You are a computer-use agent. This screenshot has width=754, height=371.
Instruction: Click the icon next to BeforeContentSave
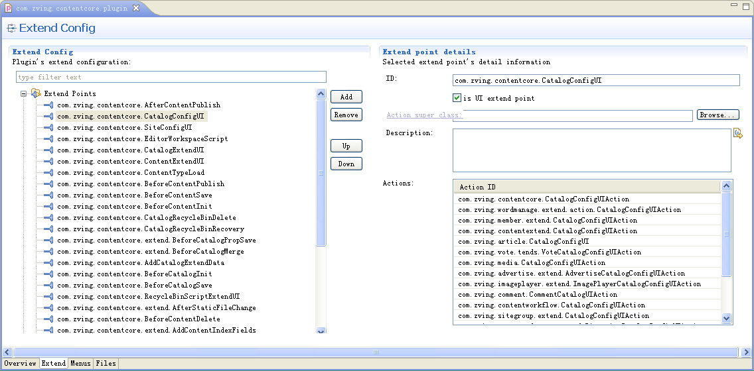click(48, 195)
